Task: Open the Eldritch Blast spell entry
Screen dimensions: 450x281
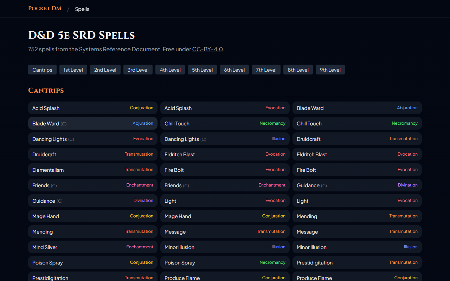Action: pos(225,154)
